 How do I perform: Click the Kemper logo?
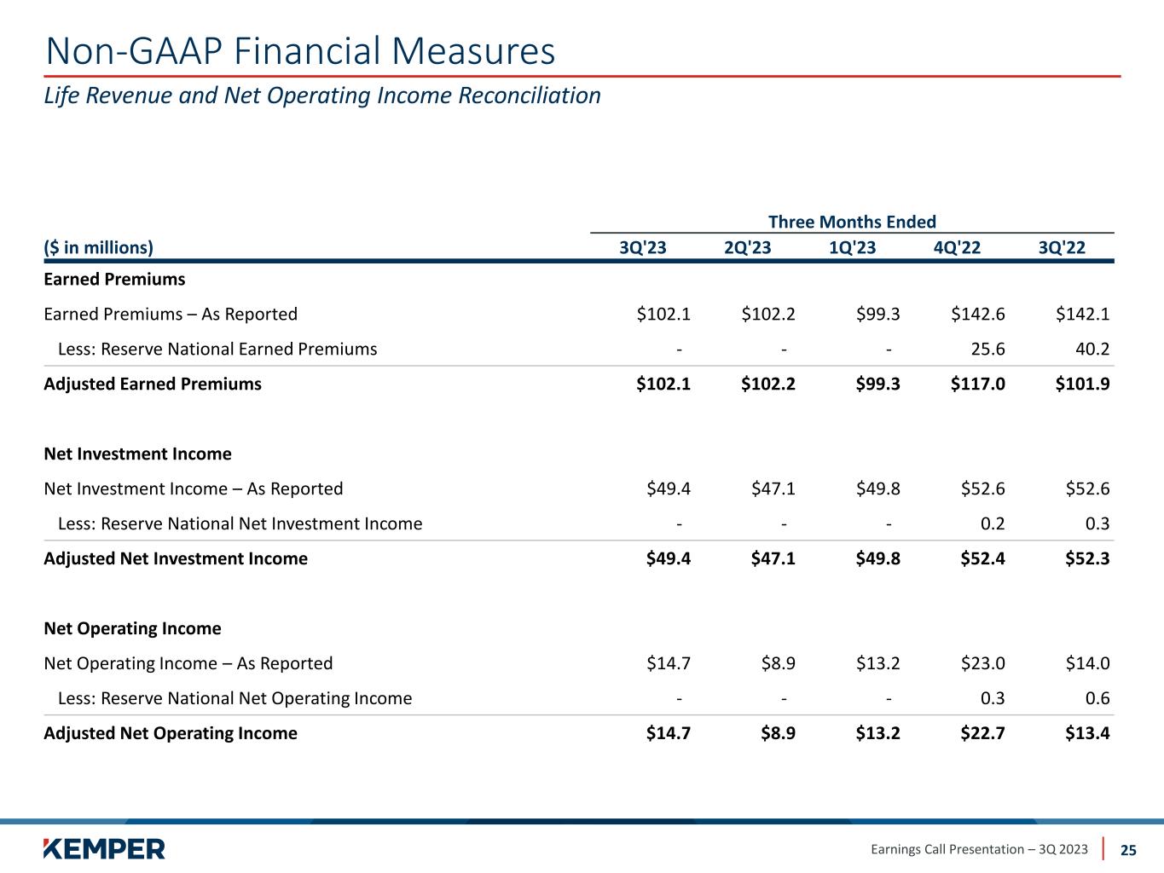coord(104,848)
